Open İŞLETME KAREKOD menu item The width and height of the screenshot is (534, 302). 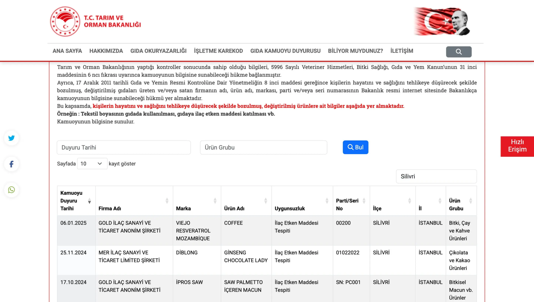(x=218, y=51)
